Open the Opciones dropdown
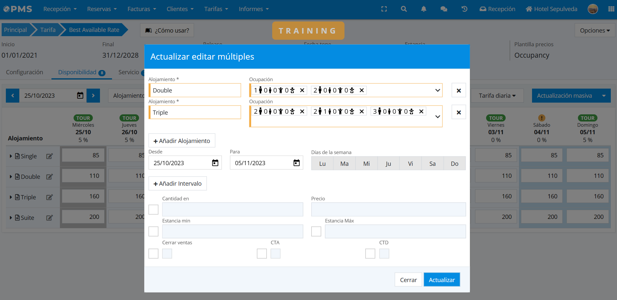This screenshot has height=300, width=617. point(595,30)
